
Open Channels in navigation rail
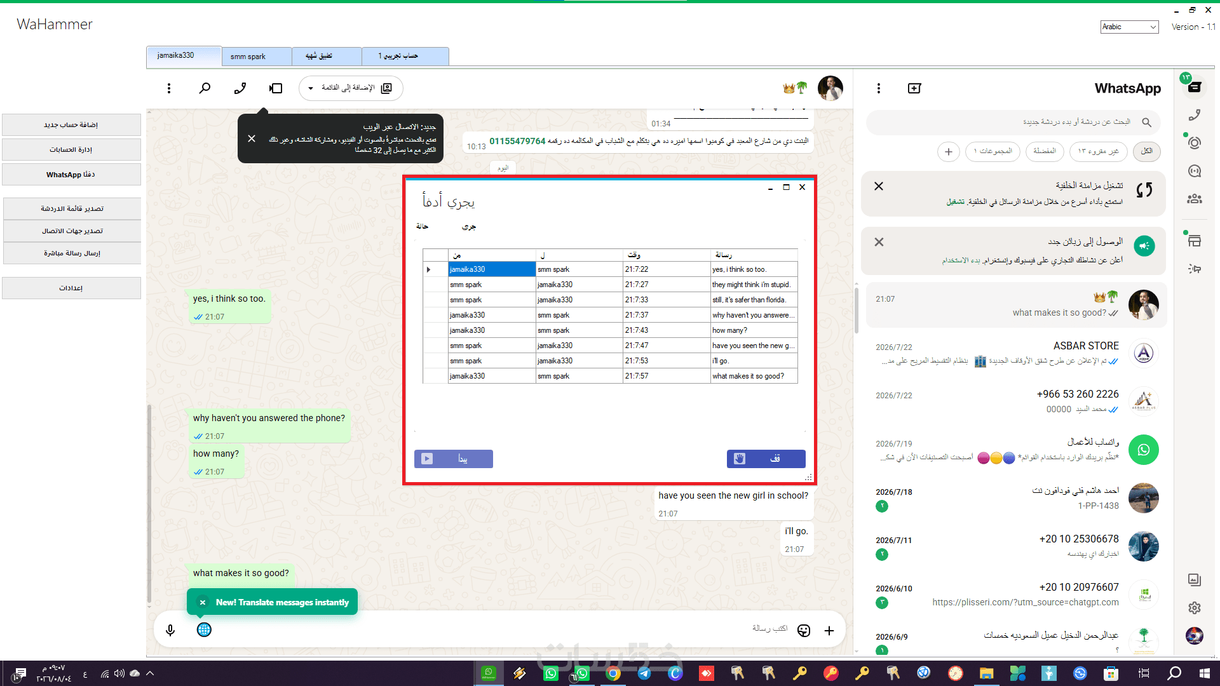(1195, 171)
